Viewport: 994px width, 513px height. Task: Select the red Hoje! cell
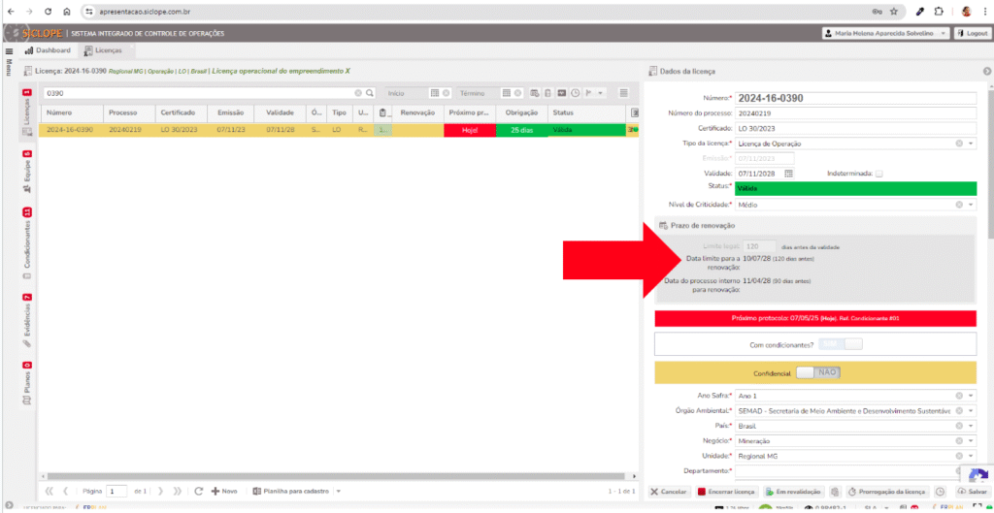tap(469, 131)
